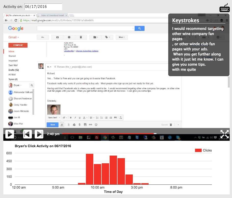The image size is (232, 198).
Task: Delete the conversation with the toolbar trash icon
Action: pos(81,37)
